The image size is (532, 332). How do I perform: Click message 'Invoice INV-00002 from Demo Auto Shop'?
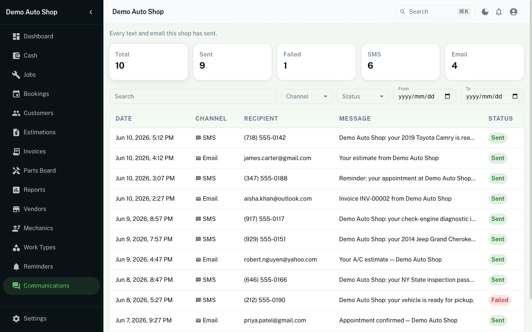click(x=395, y=198)
